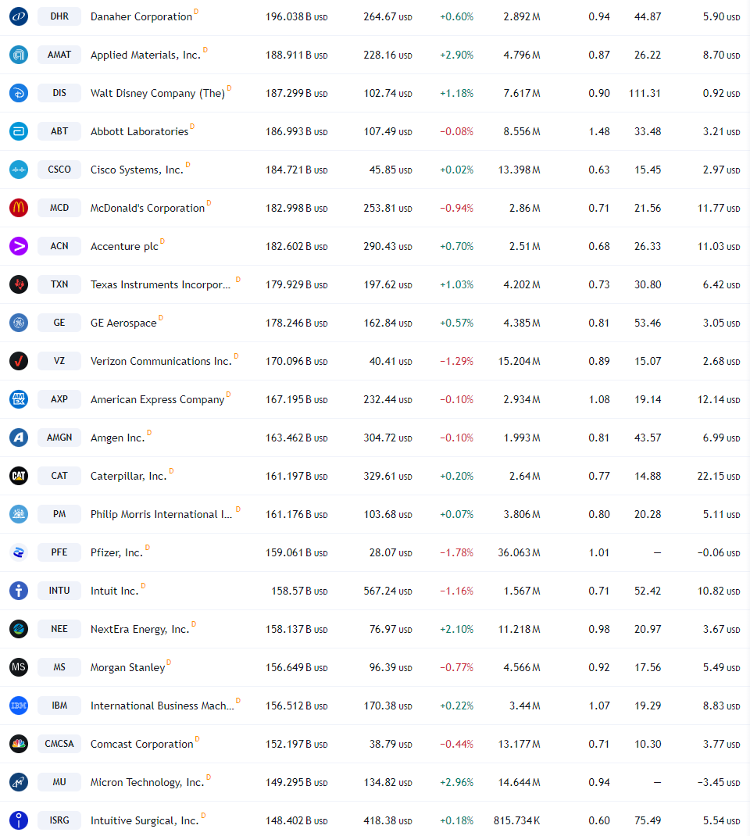Select the DIS ticker badge
Viewport: 750px width, 836px height.
(x=59, y=93)
